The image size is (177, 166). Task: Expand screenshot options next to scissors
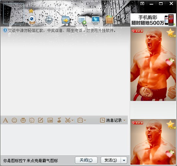pyautogui.click(x=73, y=120)
